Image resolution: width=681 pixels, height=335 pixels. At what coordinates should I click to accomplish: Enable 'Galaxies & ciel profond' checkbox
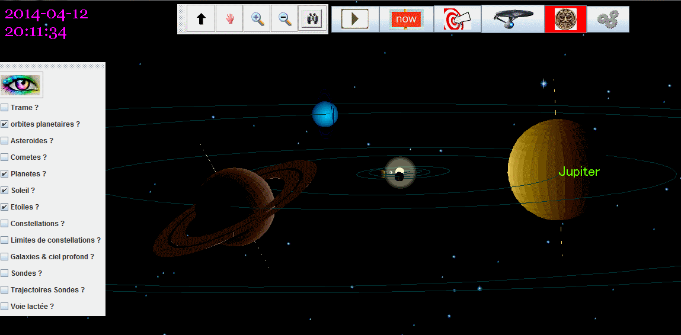[x=4, y=256]
